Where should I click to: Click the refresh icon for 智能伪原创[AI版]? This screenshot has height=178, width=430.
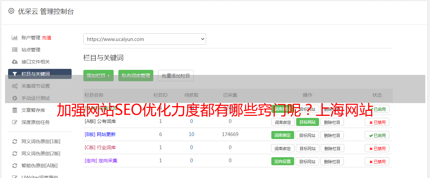[14, 166]
